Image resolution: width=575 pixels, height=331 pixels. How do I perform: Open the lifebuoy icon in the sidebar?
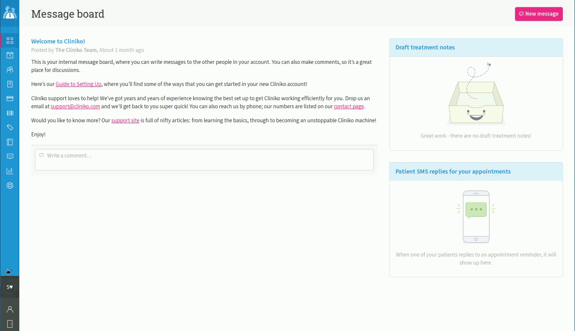pyautogui.click(x=10, y=186)
